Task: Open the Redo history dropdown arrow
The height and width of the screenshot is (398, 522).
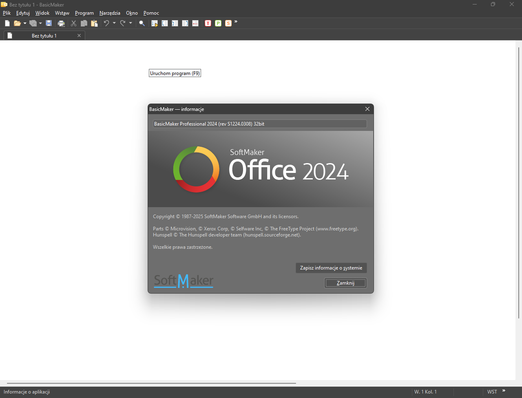Action: click(130, 23)
